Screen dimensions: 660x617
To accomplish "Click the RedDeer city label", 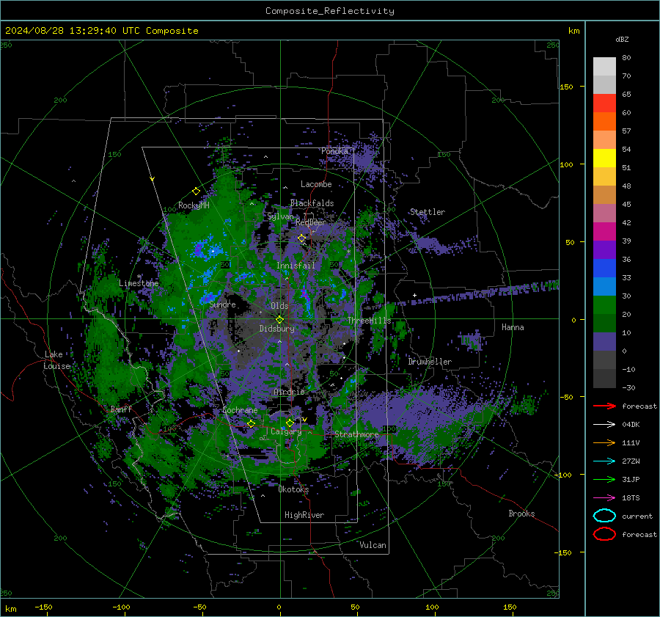I will (311, 222).
